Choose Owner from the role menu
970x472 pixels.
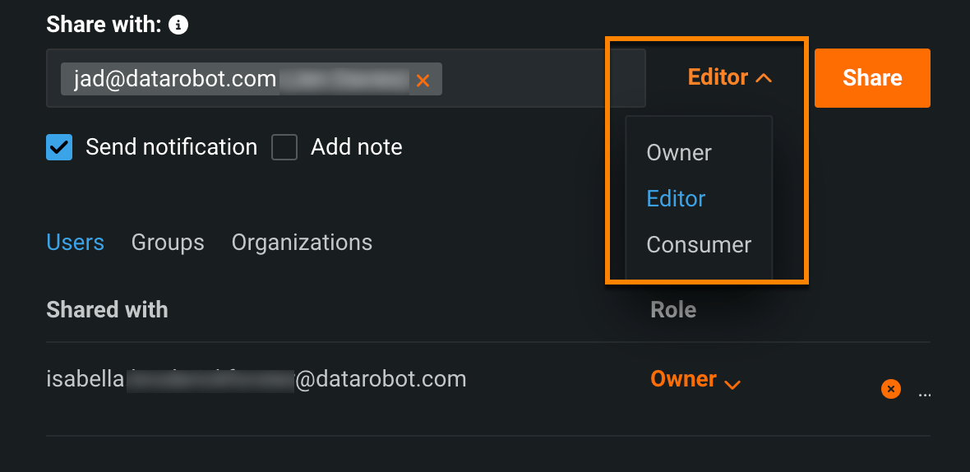point(679,153)
